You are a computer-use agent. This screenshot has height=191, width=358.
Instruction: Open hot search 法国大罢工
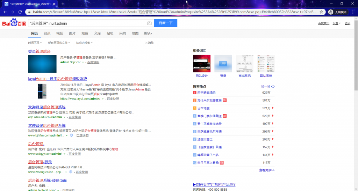(x=205, y=139)
